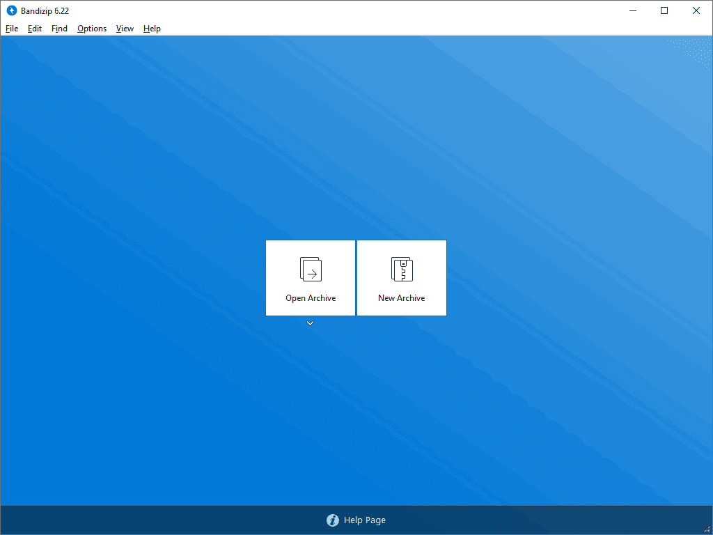Open the Find menu
This screenshot has width=713, height=535.
tap(59, 29)
